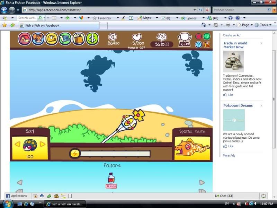Viewport: 277px width, 208px height.
Task: Select the Fish a Fish browser tab
Action: coord(58,25)
